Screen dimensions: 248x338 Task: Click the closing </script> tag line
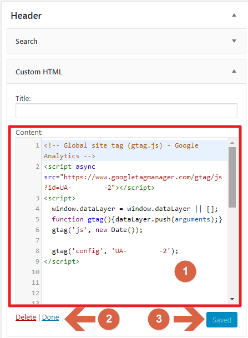[x=62, y=261]
